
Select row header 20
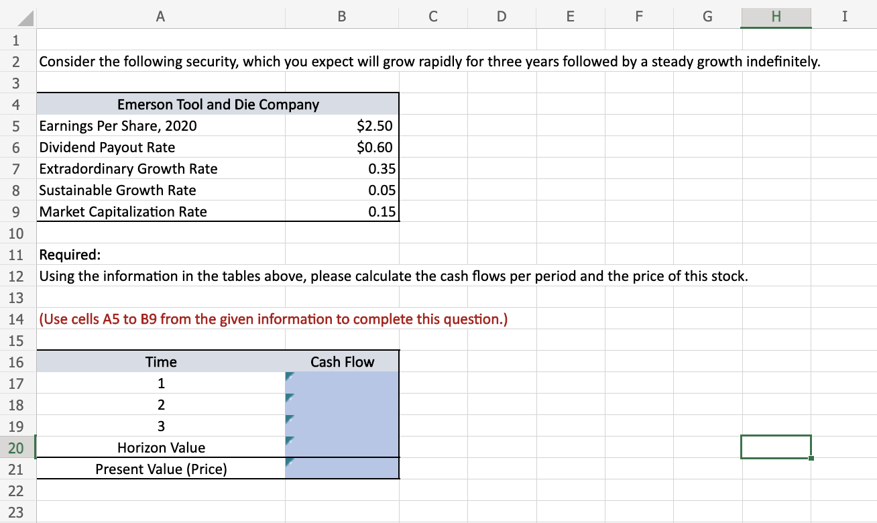17,447
